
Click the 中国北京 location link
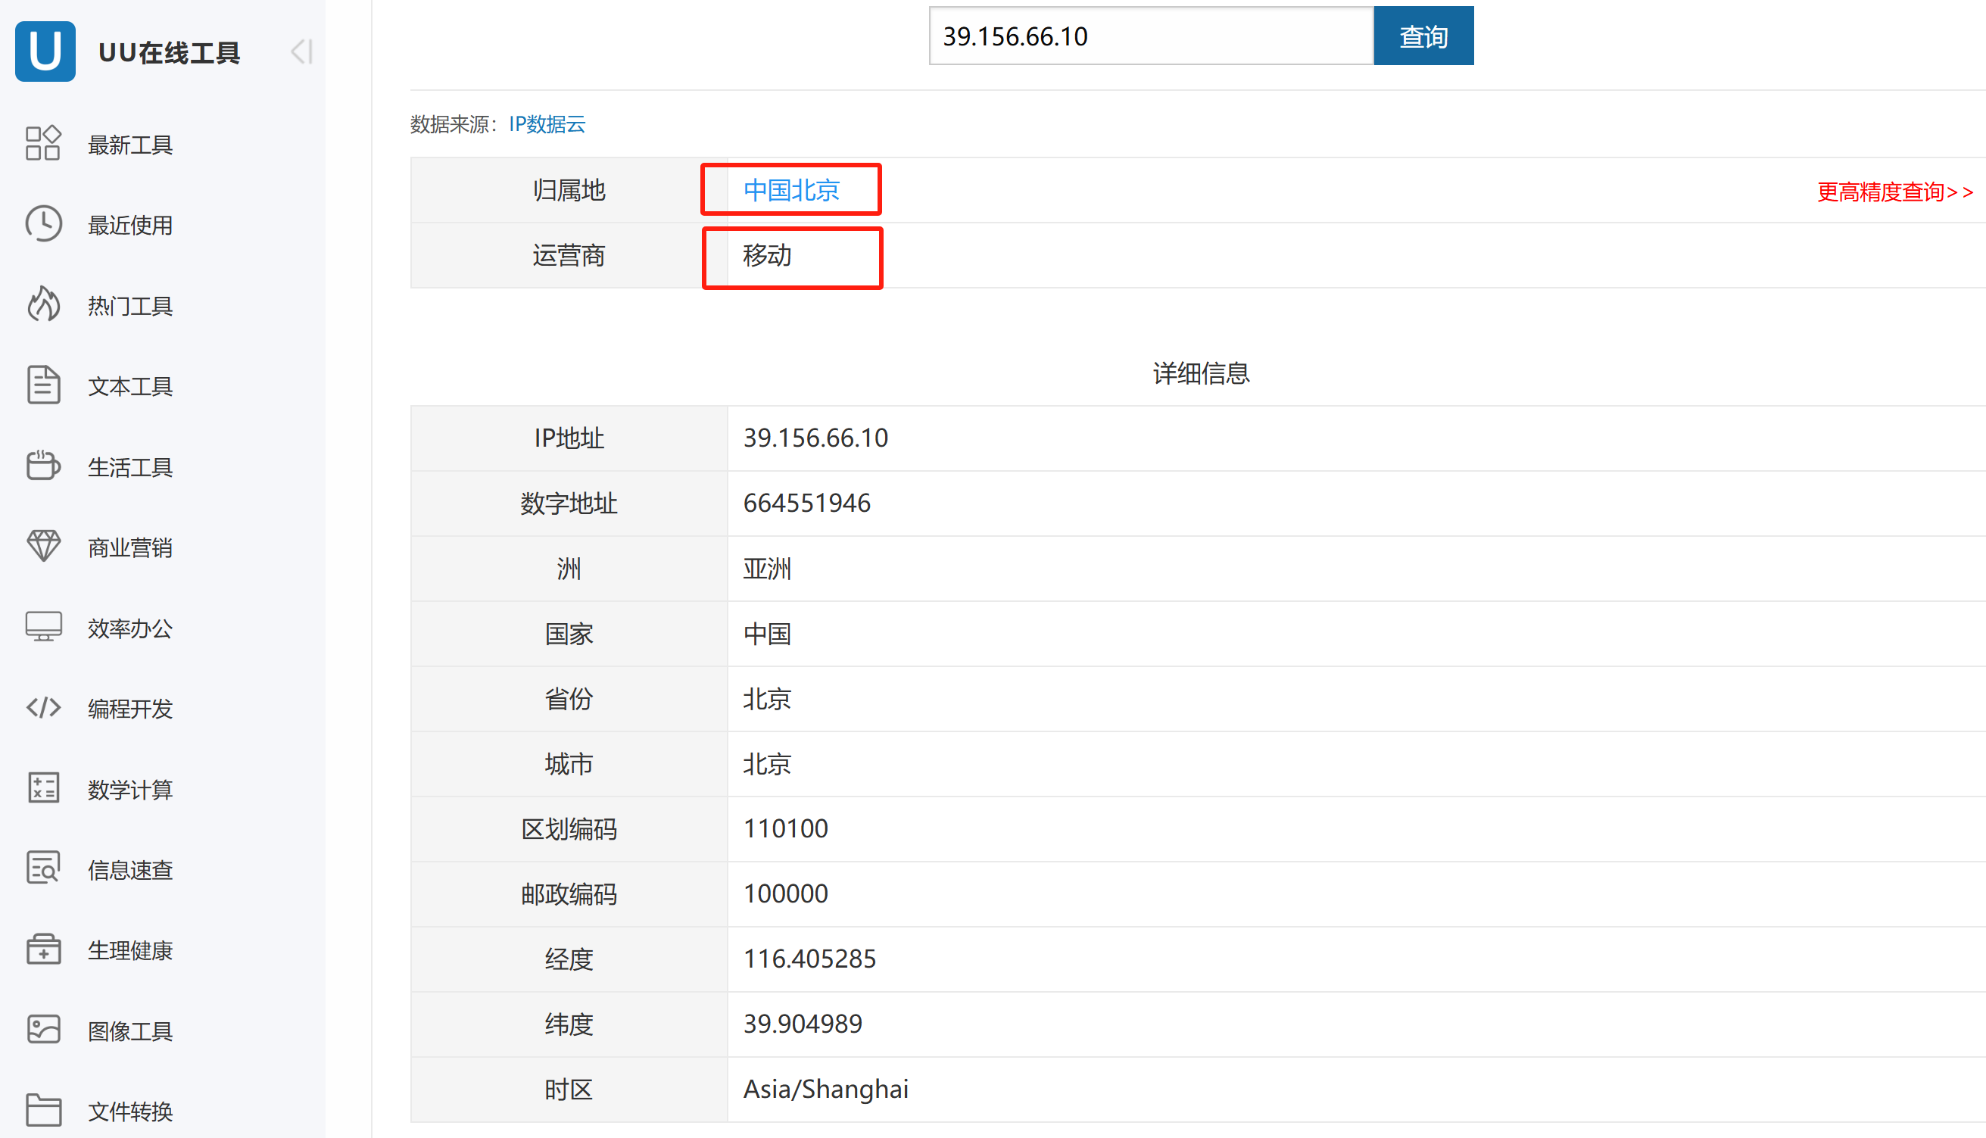791,190
